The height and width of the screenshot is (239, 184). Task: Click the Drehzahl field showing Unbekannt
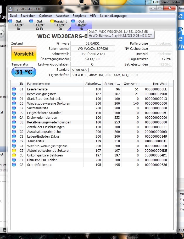point(161,54)
